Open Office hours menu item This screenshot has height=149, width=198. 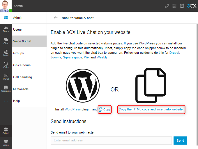point(29,65)
